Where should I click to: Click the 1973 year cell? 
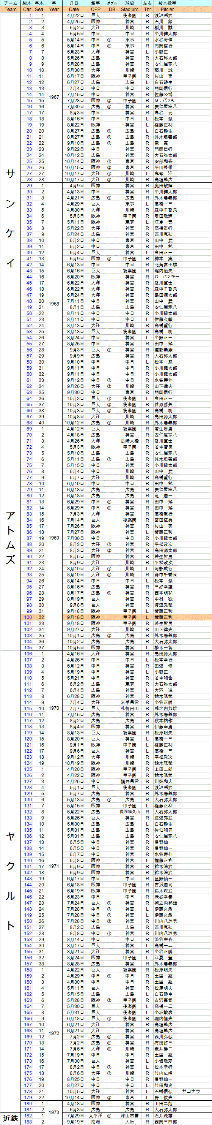coord(53,1112)
